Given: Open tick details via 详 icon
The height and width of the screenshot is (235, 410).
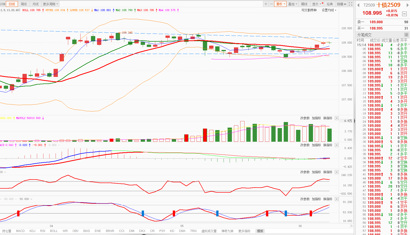Looking at the screenshot, I should [406, 35].
